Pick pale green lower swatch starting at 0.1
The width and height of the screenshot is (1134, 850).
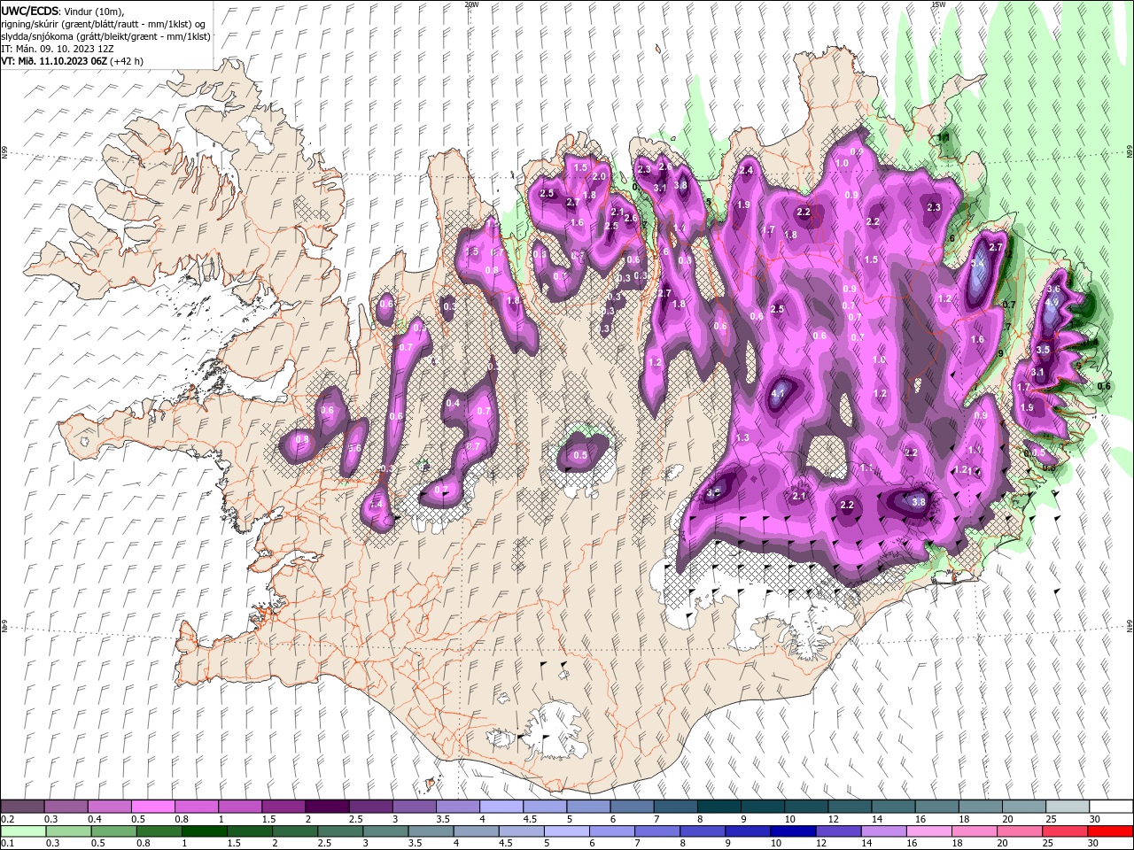[22, 831]
